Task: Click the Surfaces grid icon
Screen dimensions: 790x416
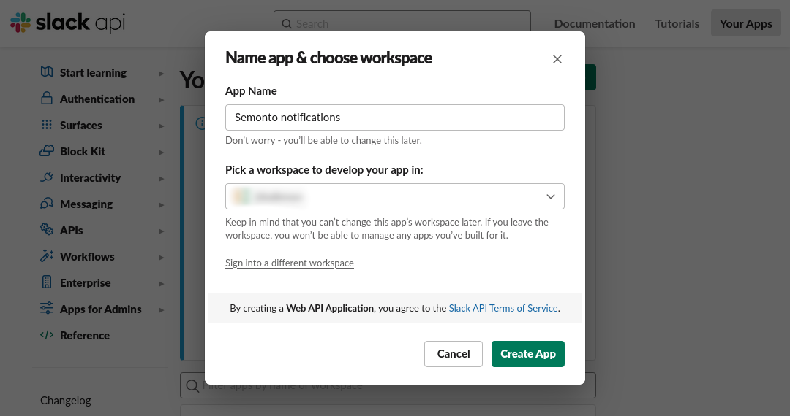Action: [47, 125]
